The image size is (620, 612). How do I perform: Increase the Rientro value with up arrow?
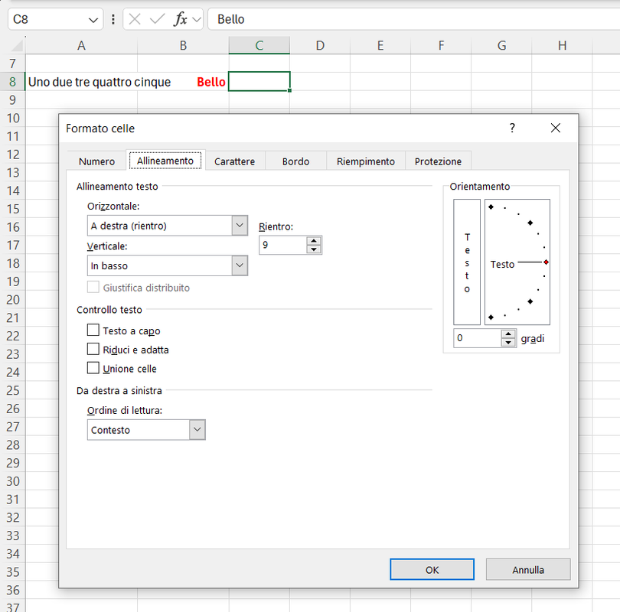pos(314,241)
